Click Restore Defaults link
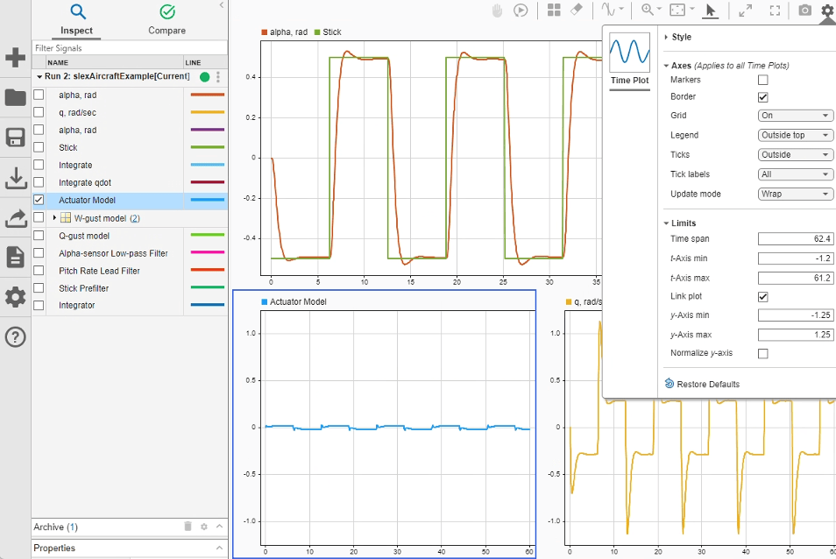Screen dimensions: 836x559 pyautogui.click(x=702, y=385)
